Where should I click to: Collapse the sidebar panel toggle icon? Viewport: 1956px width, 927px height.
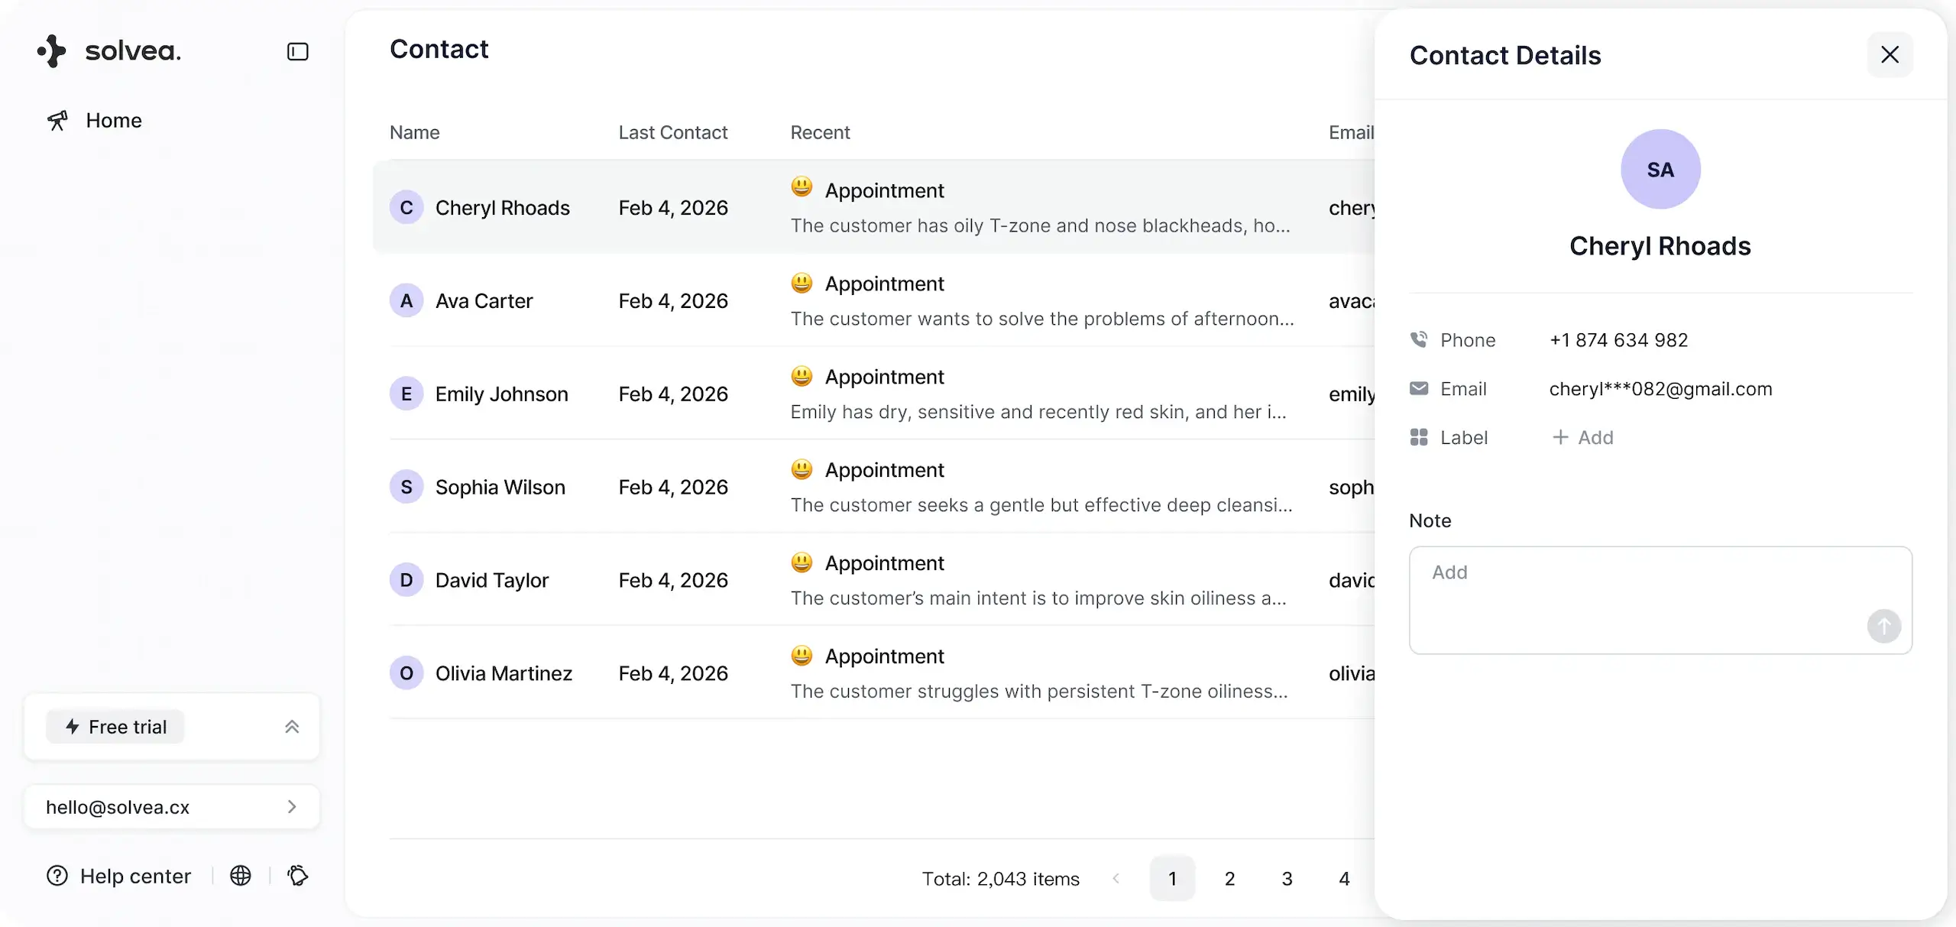point(297,51)
